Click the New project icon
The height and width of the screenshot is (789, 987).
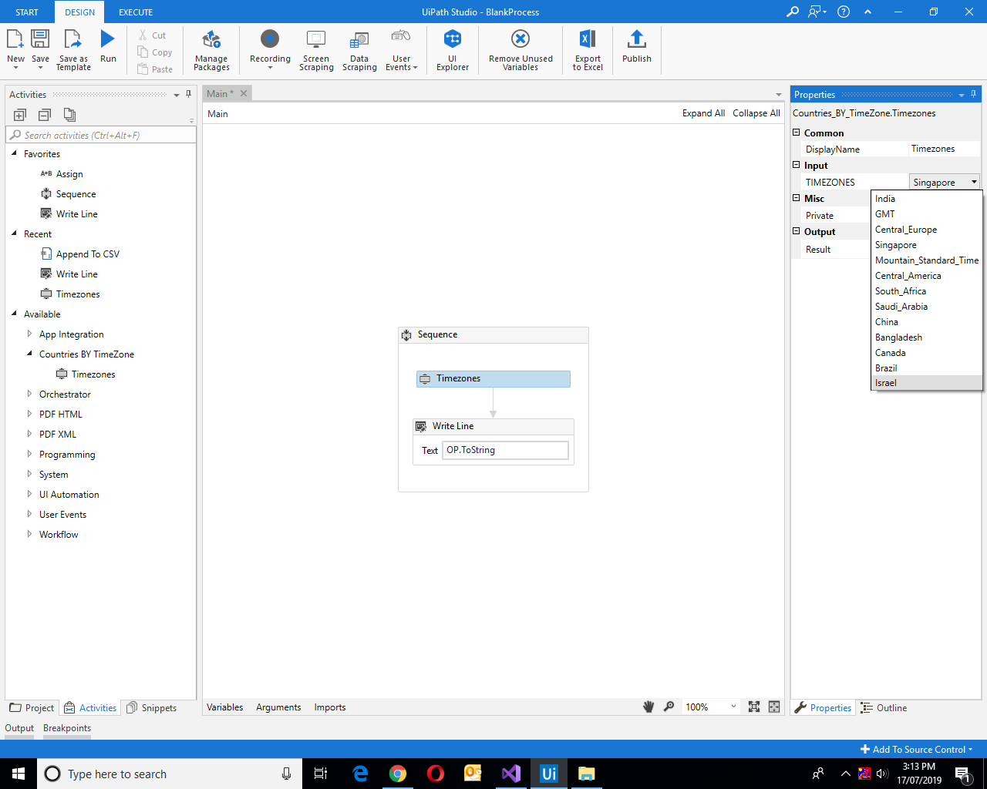tap(15, 39)
